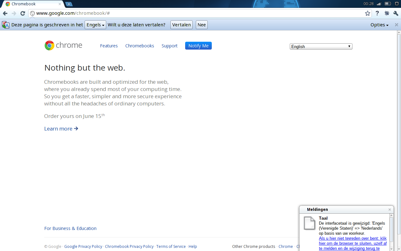The width and height of the screenshot is (401, 251).
Task: Click the 'Other Chrome products' footer text
Action: [x=253, y=247]
